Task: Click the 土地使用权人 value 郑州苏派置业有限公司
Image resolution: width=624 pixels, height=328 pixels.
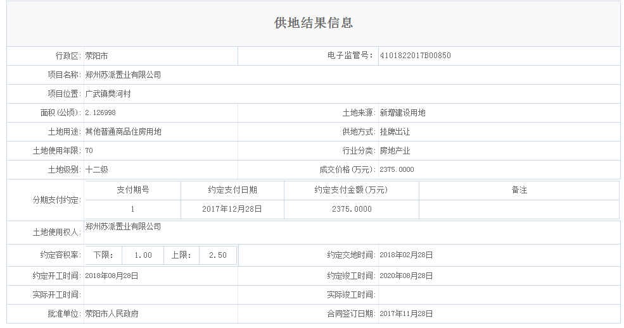Action: coord(123,227)
